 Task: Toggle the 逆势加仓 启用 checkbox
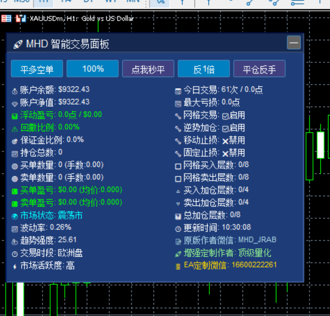point(225,129)
